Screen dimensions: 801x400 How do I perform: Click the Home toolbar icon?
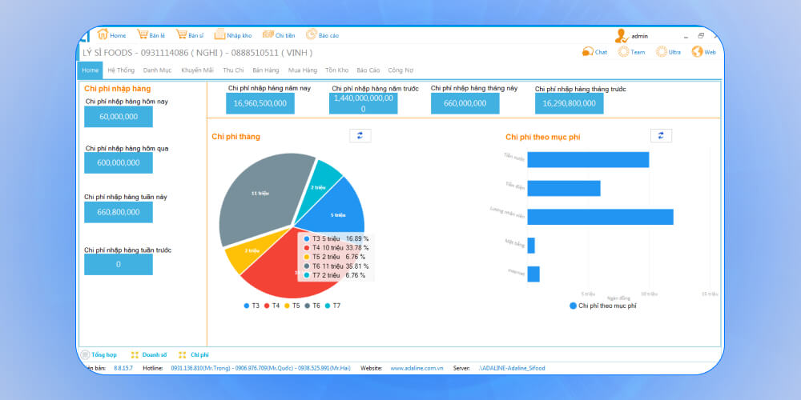coord(103,35)
